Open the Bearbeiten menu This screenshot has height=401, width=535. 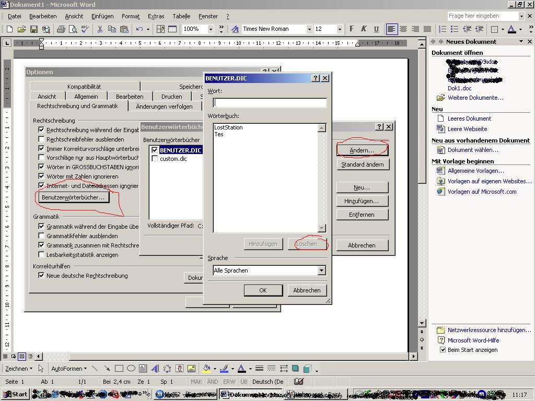(x=43, y=16)
